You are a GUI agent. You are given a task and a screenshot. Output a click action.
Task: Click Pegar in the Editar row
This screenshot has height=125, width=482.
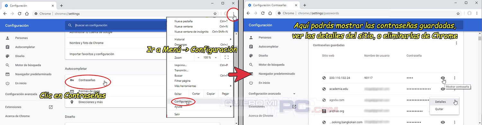tap(225, 94)
